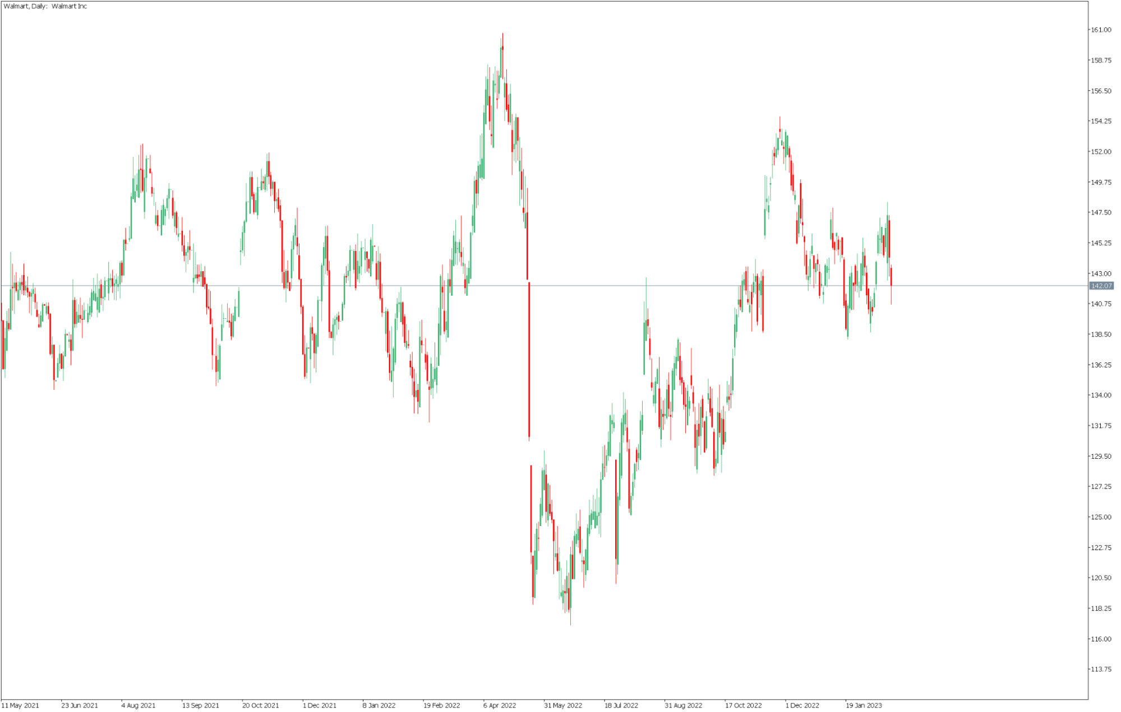
Task: Click the '8 Jan 2022' date label
Action: [x=379, y=705]
